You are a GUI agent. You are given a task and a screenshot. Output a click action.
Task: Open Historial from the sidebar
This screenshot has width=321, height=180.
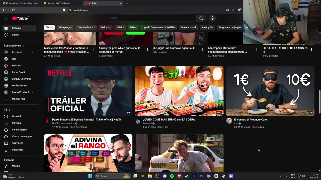coord(19,116)
